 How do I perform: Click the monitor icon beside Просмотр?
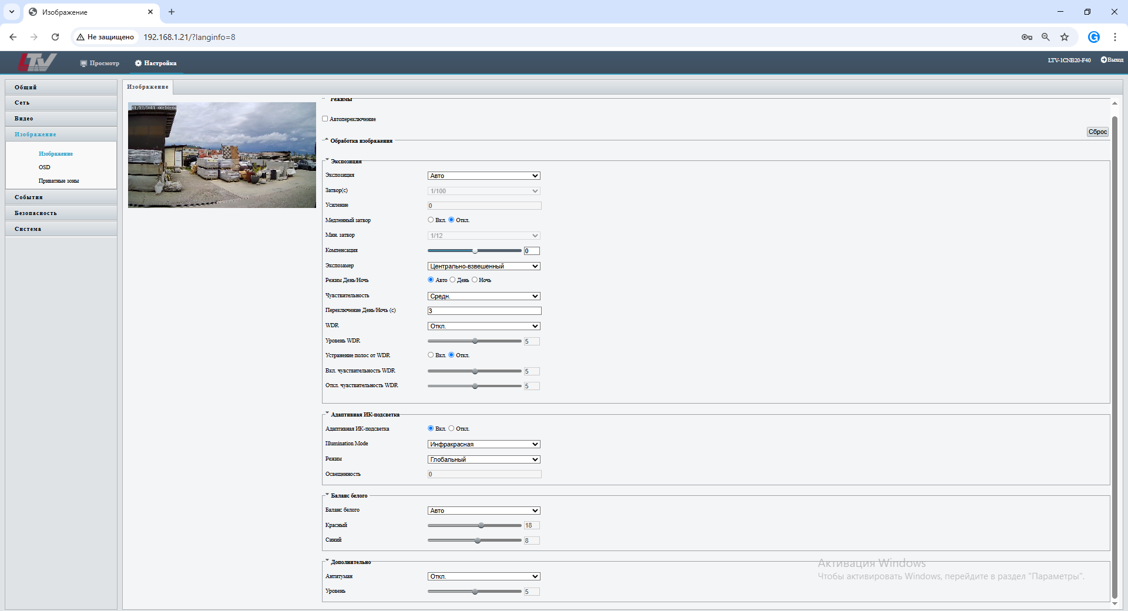(83, 63)
